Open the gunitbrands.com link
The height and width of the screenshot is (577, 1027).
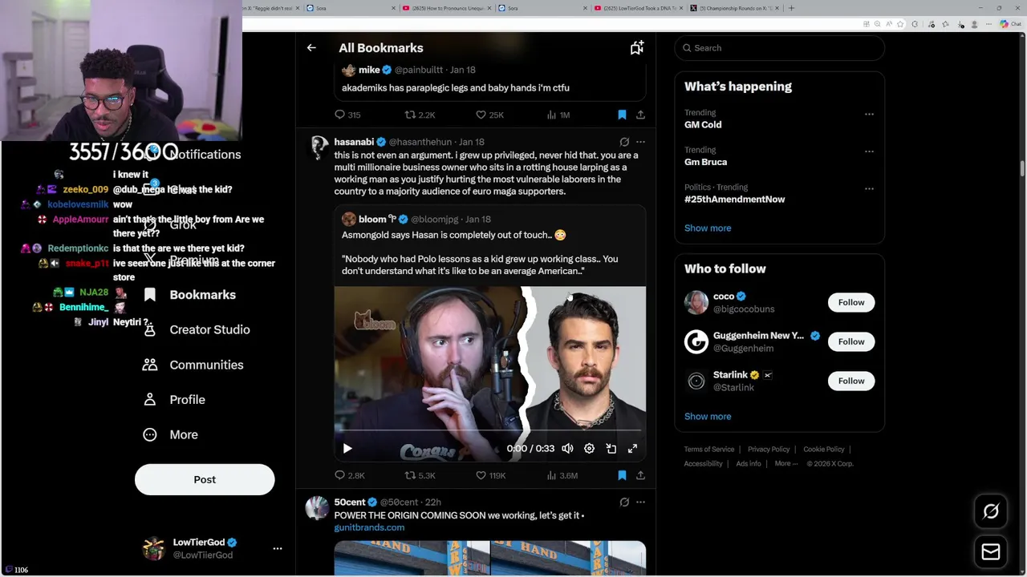tap(369, 527)
